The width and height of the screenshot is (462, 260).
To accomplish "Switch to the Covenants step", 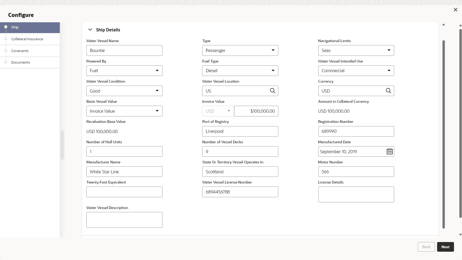I will coord(20,51).
